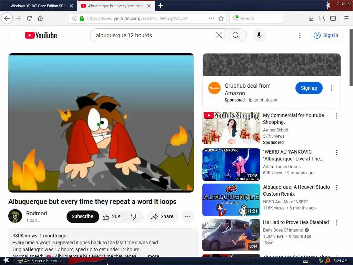Open 'He Had to Prove He's Disabled' thumbnail
Screen dimensions: 353x265
pyautogui.click(x=231, y=235)
